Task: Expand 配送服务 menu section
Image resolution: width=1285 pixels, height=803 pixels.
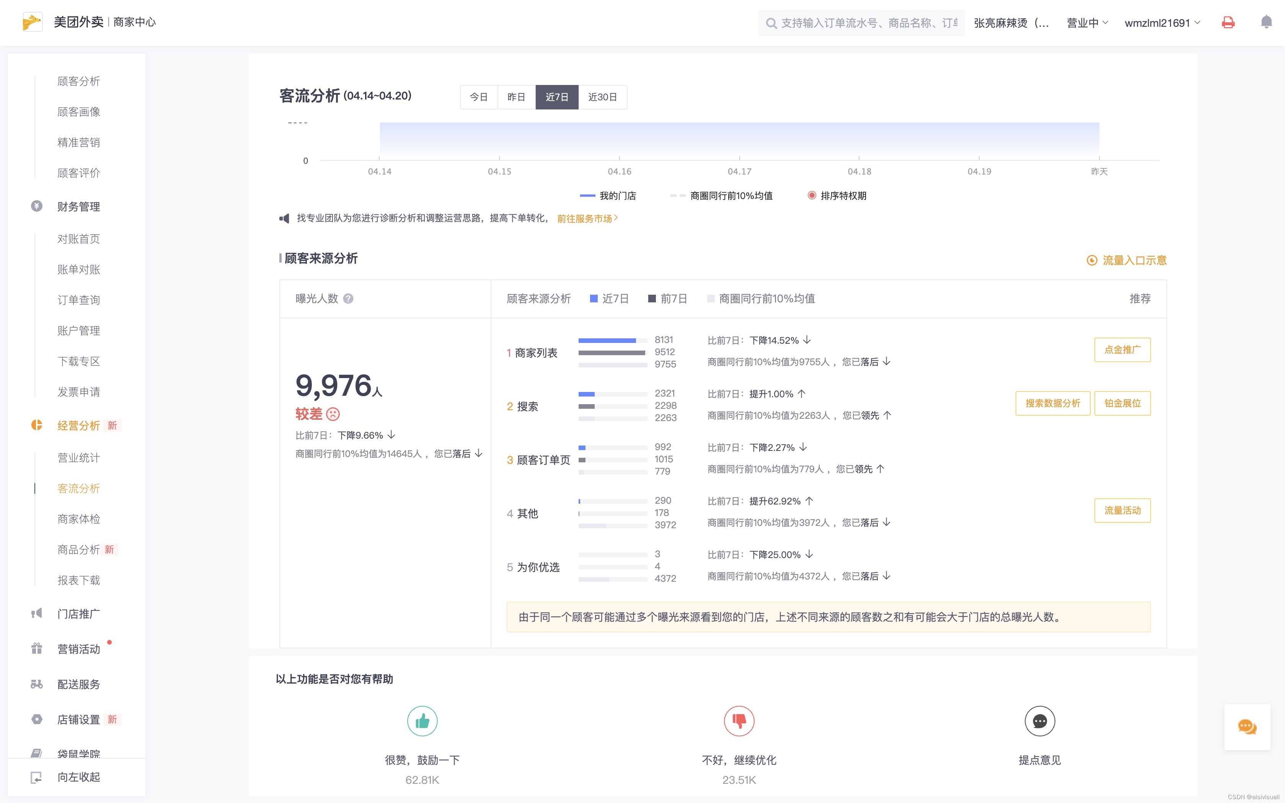Action: click(78, 684)
